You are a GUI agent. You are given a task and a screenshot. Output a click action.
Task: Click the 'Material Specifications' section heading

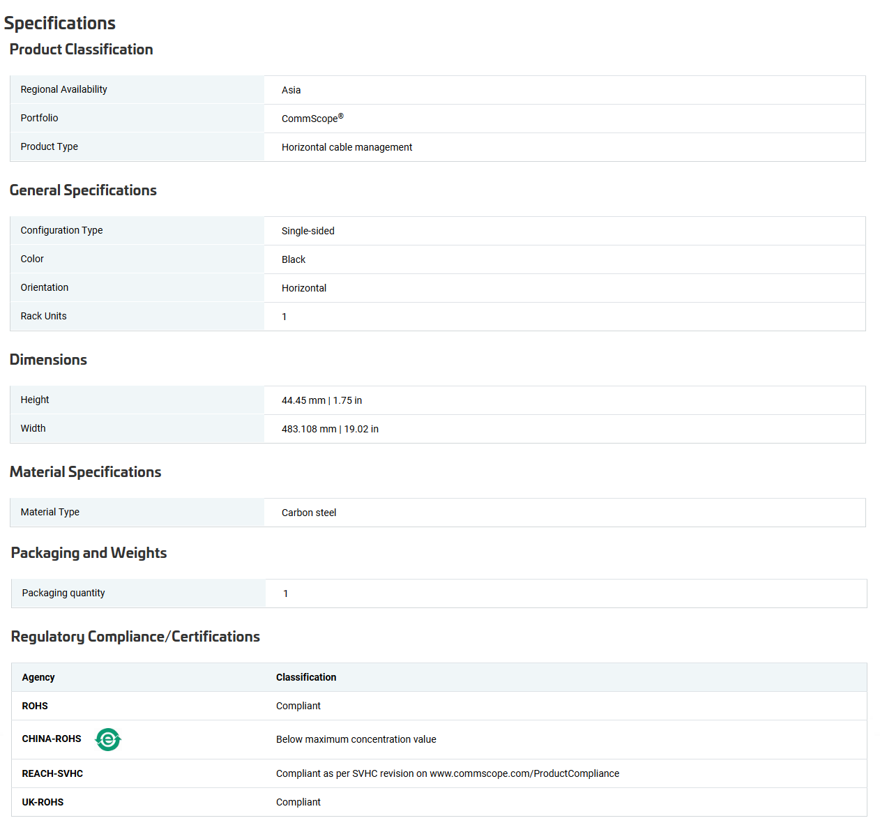point(85,472)
